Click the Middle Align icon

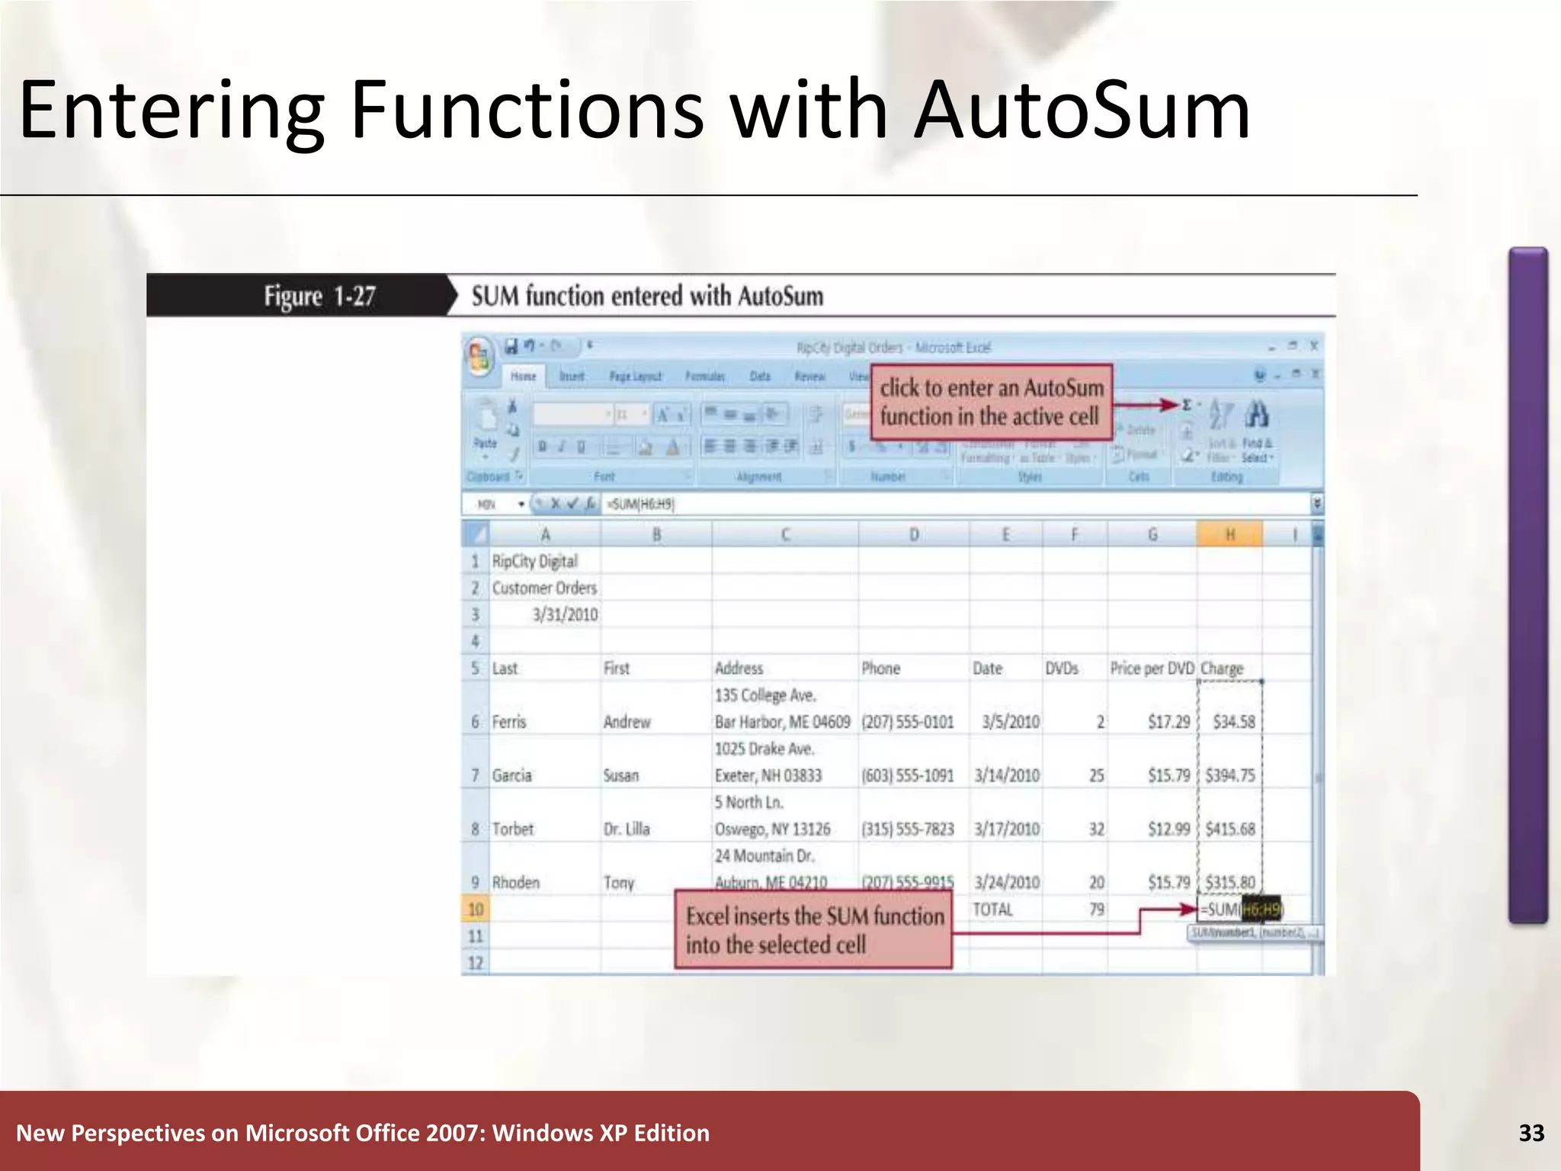coord(729,414)
